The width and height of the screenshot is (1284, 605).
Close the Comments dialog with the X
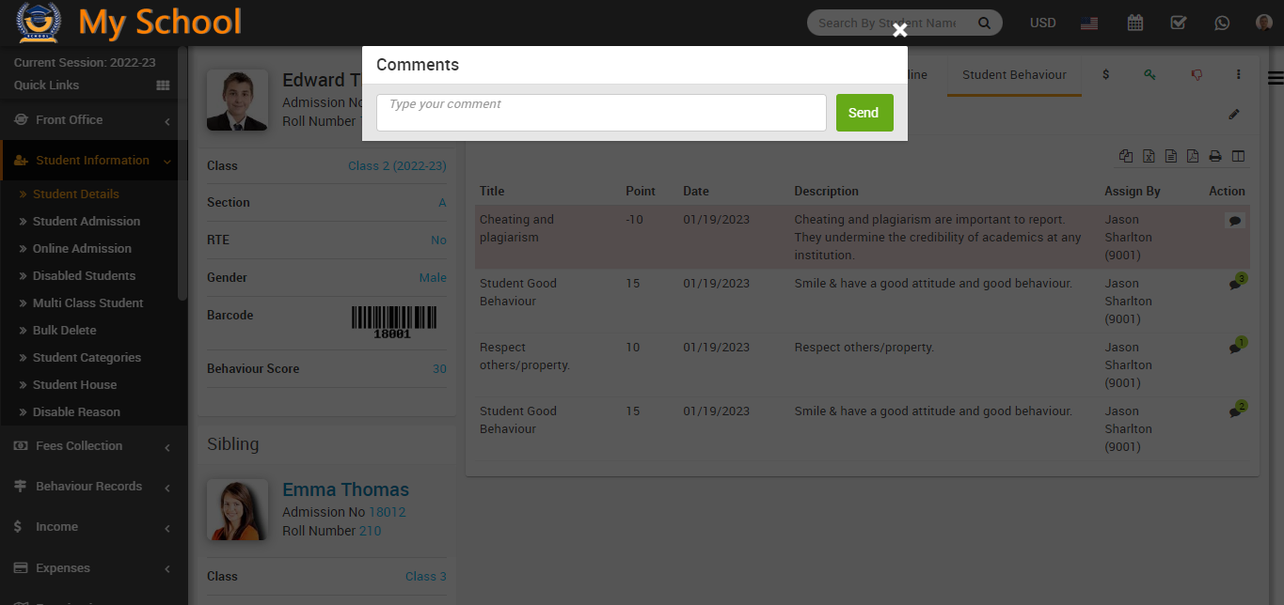coord(899,31)
